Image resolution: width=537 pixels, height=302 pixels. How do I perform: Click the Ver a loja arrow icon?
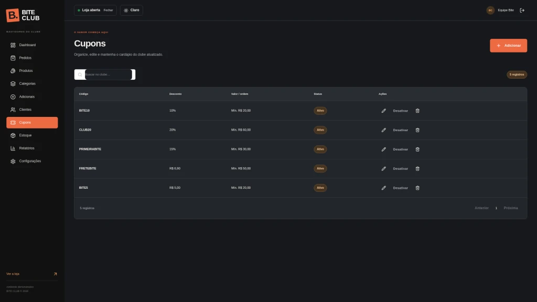click(x=55, y=274)
